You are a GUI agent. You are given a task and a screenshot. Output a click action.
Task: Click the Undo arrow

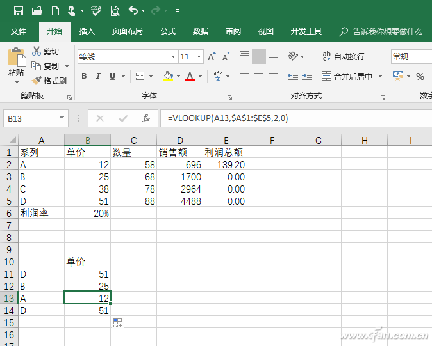tap(133, 10)
